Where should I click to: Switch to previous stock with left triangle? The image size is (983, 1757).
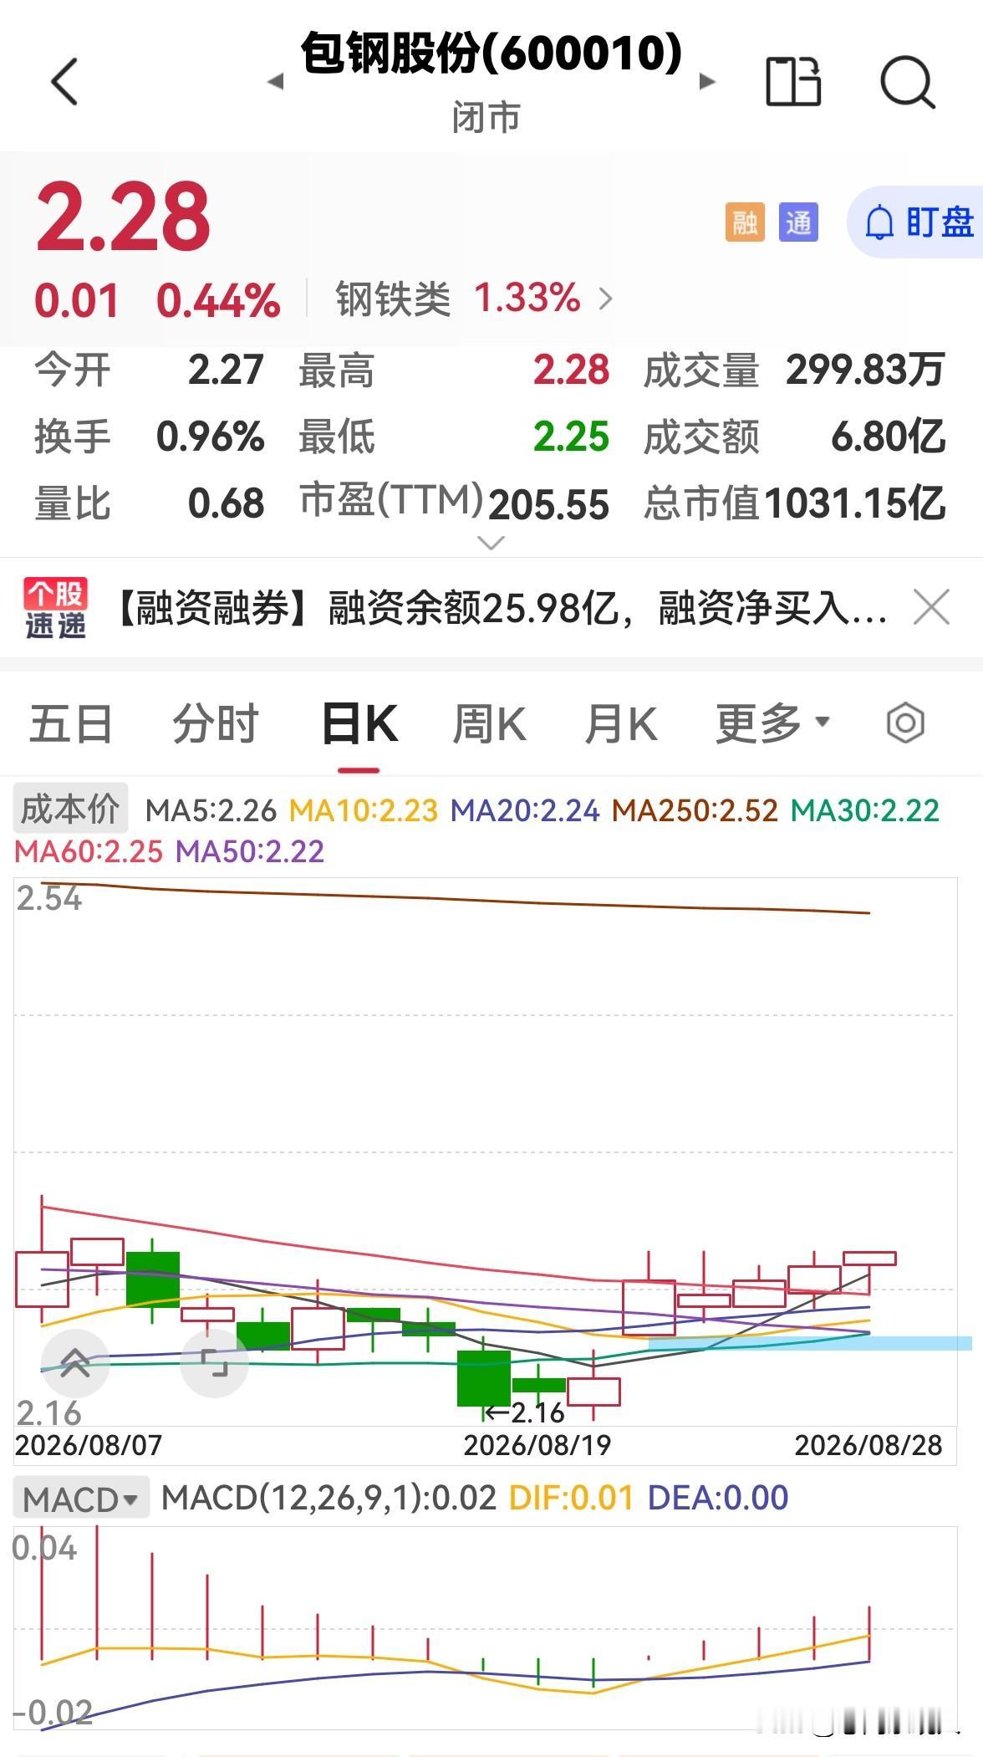[x=276, y=82]
